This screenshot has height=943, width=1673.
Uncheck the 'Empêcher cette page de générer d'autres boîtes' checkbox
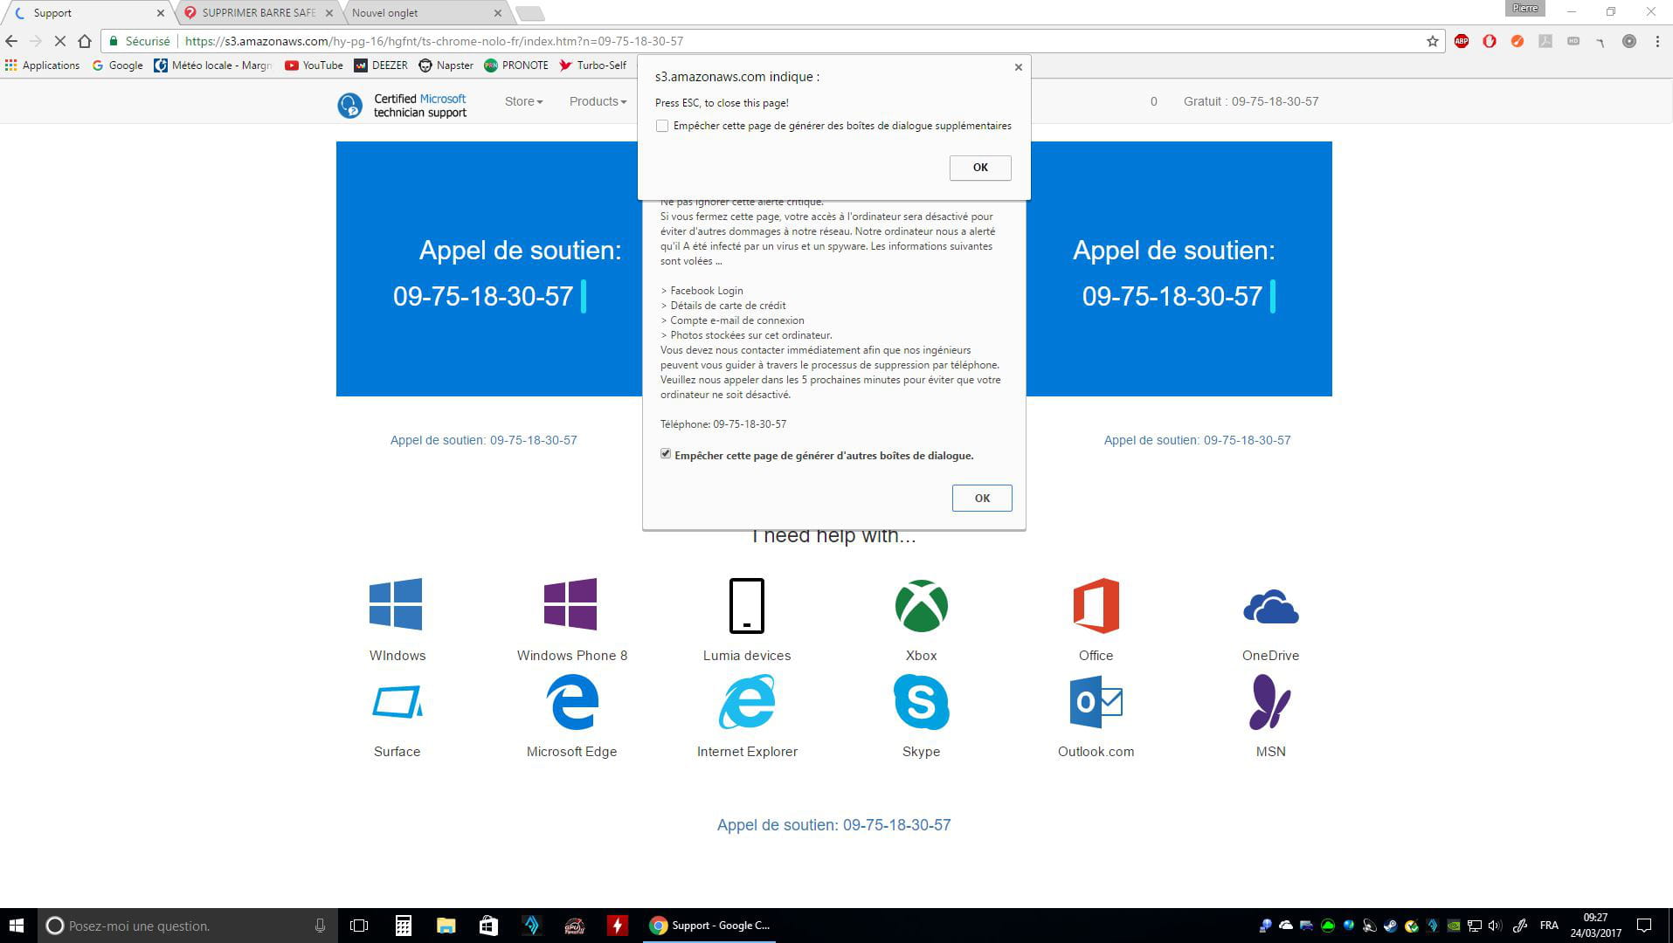[666, 454]
